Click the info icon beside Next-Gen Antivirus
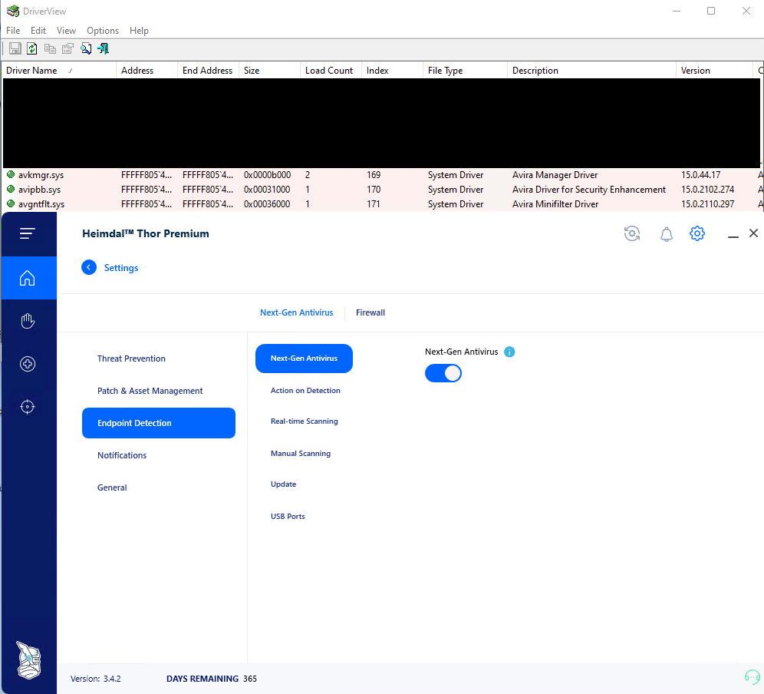 [509, 352]
